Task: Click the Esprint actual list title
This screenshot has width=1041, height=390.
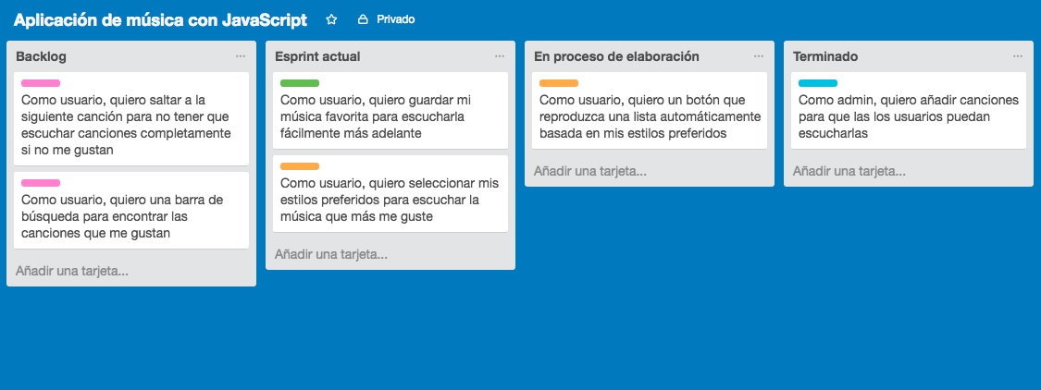Action: pos(317,56)
